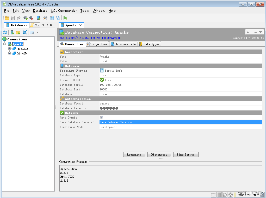Click the Databases panel new connection icon
Viewport: 266px width, 198px height.
pyautogui.click(x=12, y=32)
